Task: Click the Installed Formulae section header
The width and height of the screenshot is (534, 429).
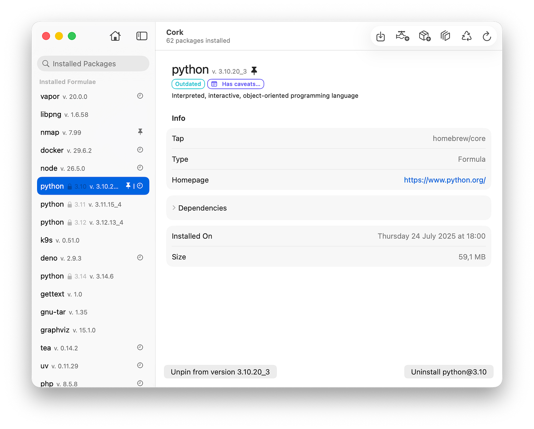Action: pos(67,82)
